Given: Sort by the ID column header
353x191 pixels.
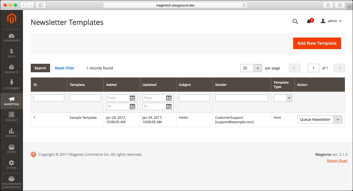Looking at the screenshot, I should [x=49, y=85].
